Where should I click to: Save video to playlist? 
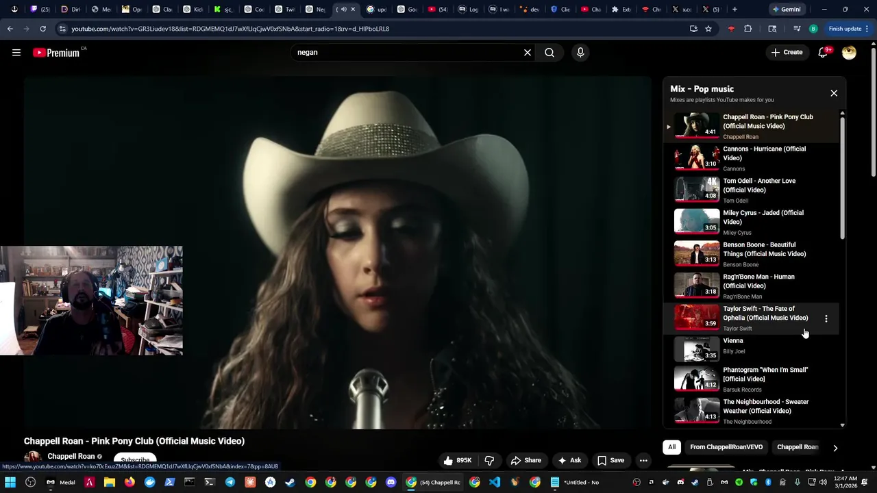click(610, 461)
